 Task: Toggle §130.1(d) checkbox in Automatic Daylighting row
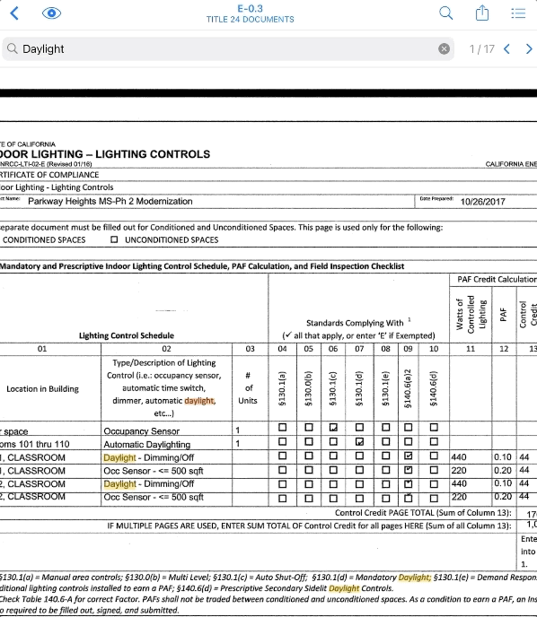tap(359, 441)
